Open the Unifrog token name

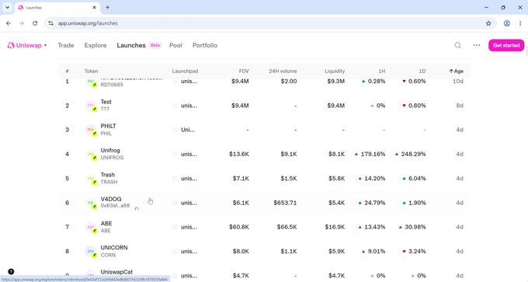pyautogui.click(x=110, y=150)
